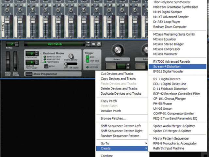Toggle Step Seq trigger button
Screen dimensions: 209x157
pyautogui.click(x=88, y=61)
